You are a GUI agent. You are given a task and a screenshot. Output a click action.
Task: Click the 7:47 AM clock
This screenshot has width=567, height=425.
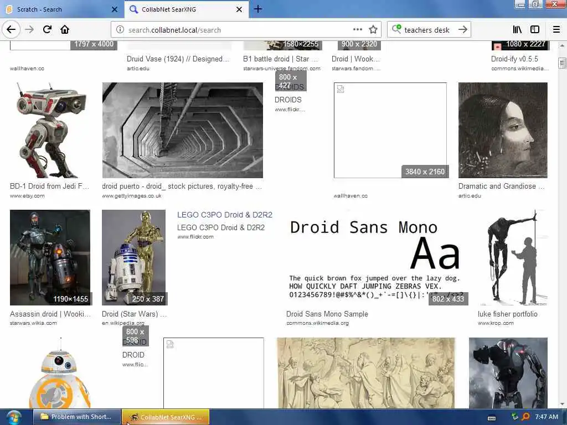(x=547, y=417)
